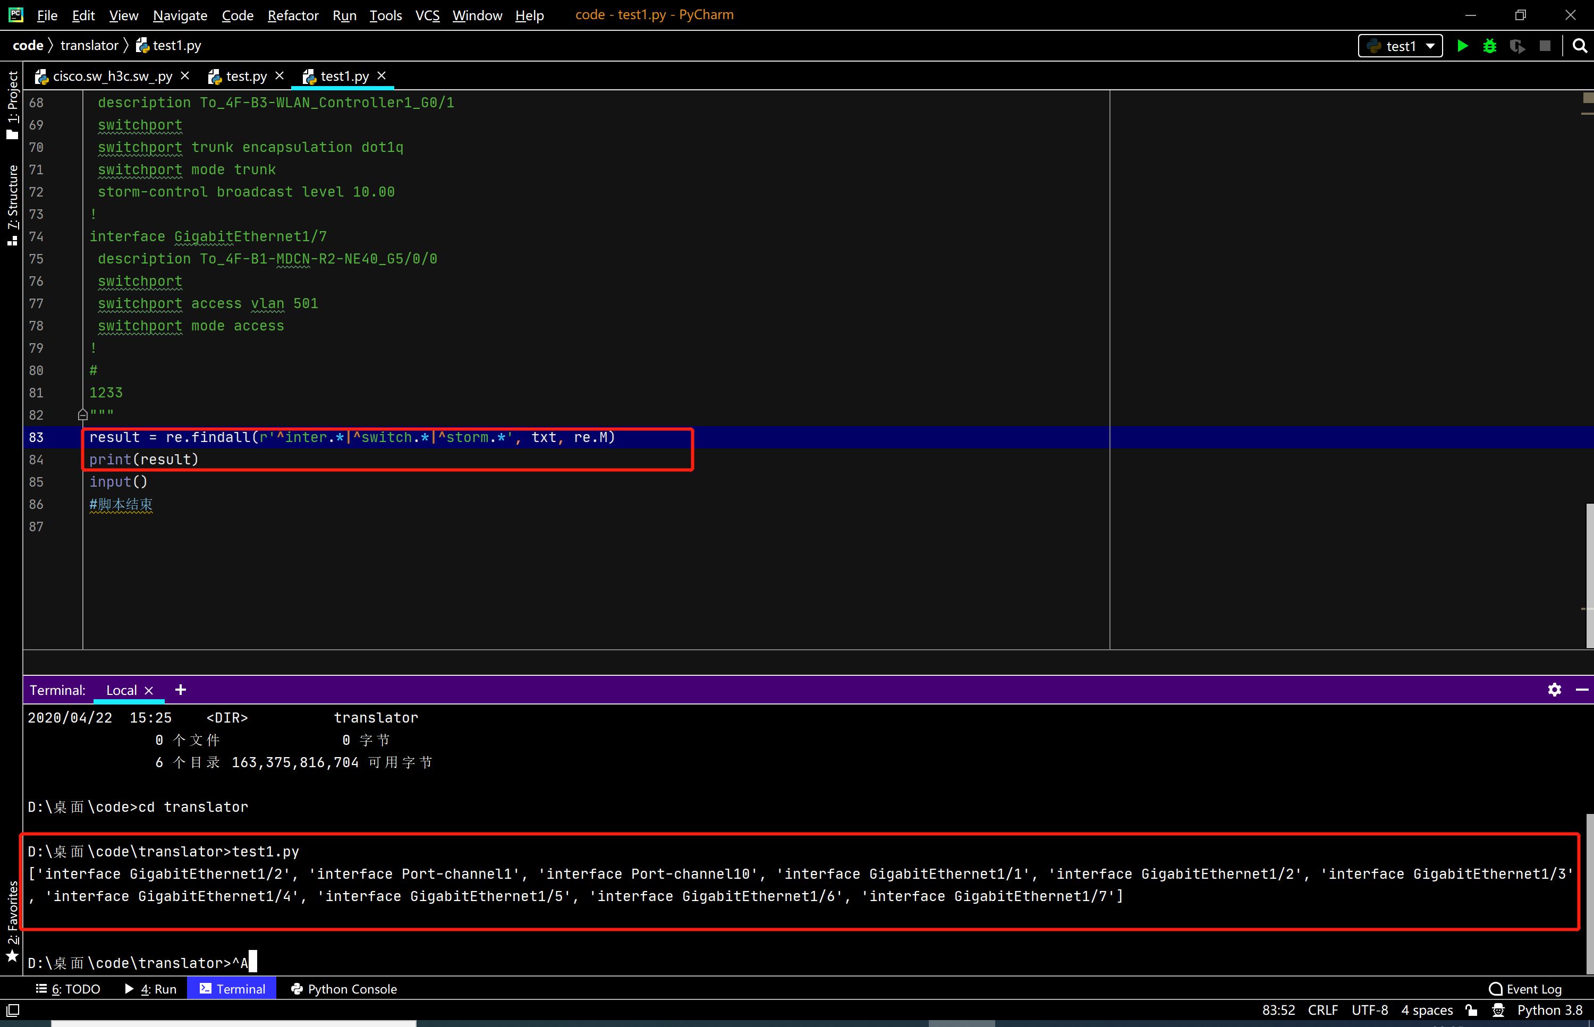Open the Favorites tool window

point(12,921)
